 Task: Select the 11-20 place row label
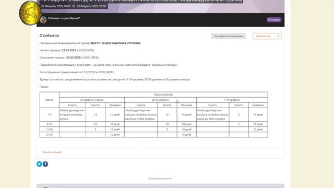pyautogui.click(x=50, y=130)
